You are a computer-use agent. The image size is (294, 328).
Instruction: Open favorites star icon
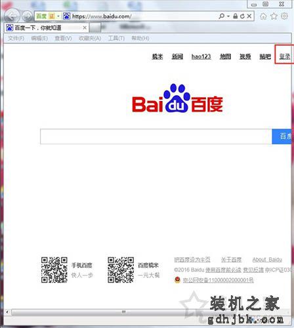[x=274, y=16]
